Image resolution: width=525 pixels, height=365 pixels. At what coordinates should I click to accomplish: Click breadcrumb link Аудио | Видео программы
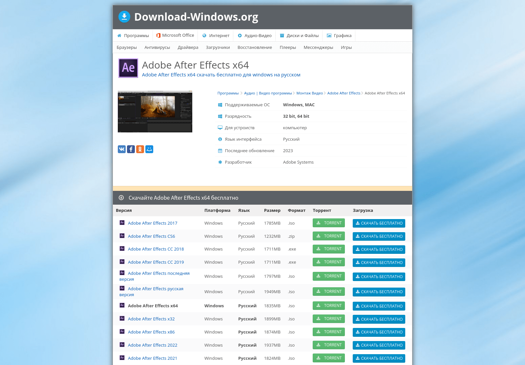[268, 93]
